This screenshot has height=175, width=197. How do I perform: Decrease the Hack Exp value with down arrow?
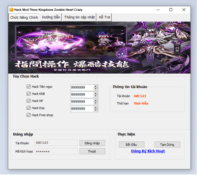coord(96,110)
